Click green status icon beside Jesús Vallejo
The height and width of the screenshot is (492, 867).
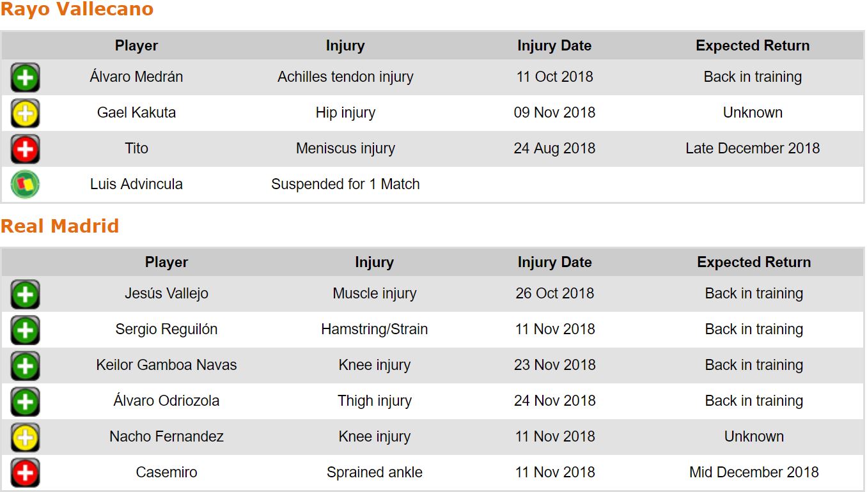pyautogui.click(x=25, y=295)
